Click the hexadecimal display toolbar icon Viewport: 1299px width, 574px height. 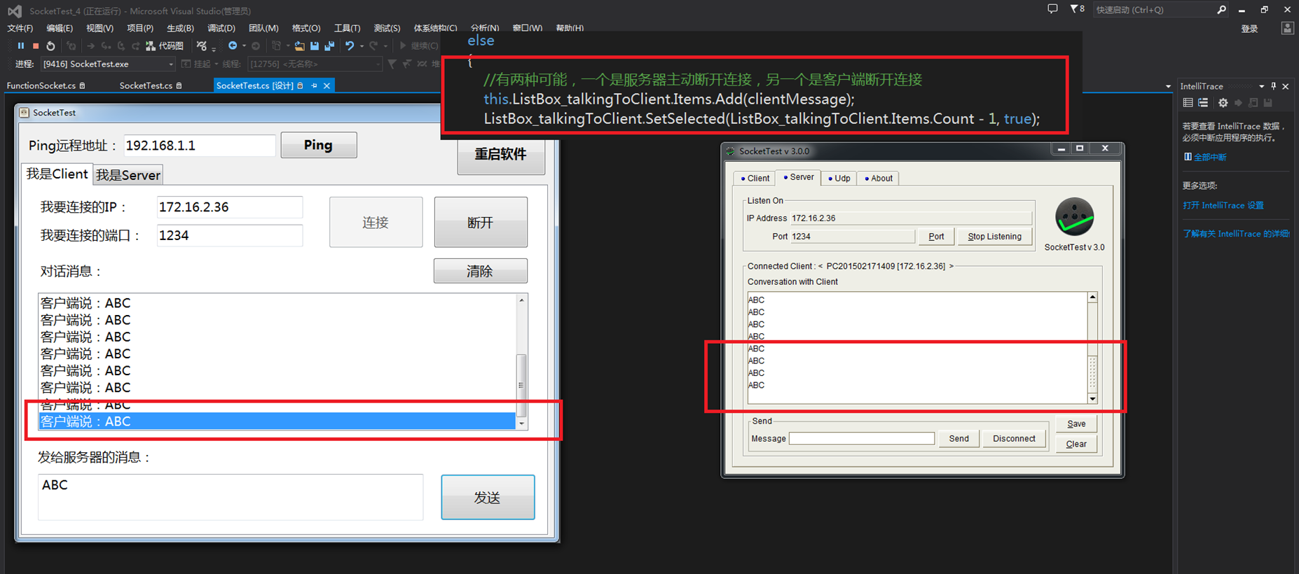click(202, 45)
